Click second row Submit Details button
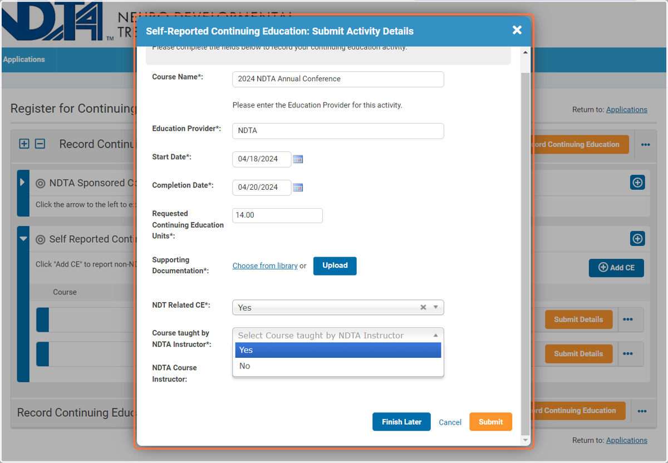 click(578, 353)
